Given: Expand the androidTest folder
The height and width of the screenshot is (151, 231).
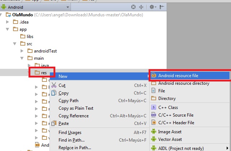Looking at the screenshot, I should [x=22, y=51].
